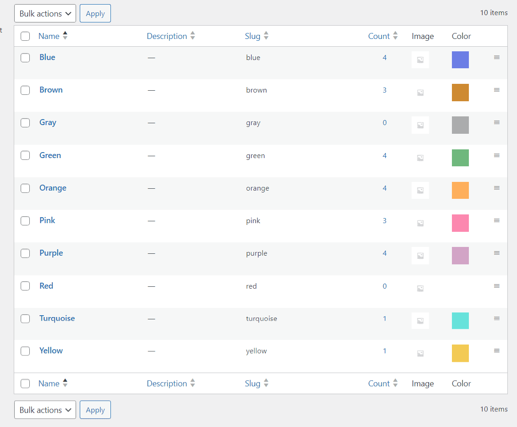
Task: Sort by Slug in the bottom footer
Action: (257, 383)
